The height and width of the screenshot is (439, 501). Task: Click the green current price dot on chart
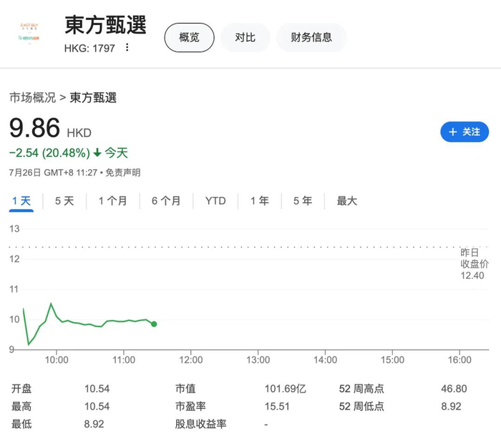click(x=154, y=324)
